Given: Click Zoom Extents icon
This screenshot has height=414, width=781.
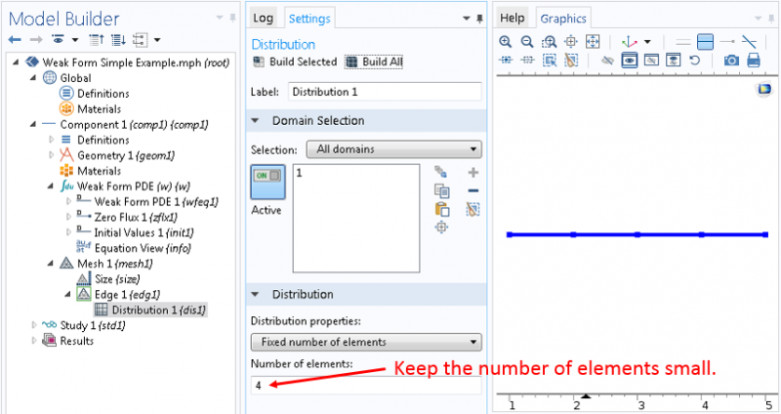Looking at the screenshot, I should pyautogui.click(x=593, y=42).
